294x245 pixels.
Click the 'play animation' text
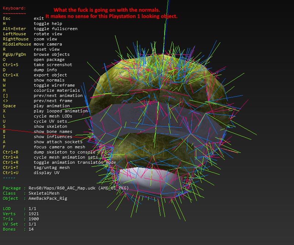[51, 106]
